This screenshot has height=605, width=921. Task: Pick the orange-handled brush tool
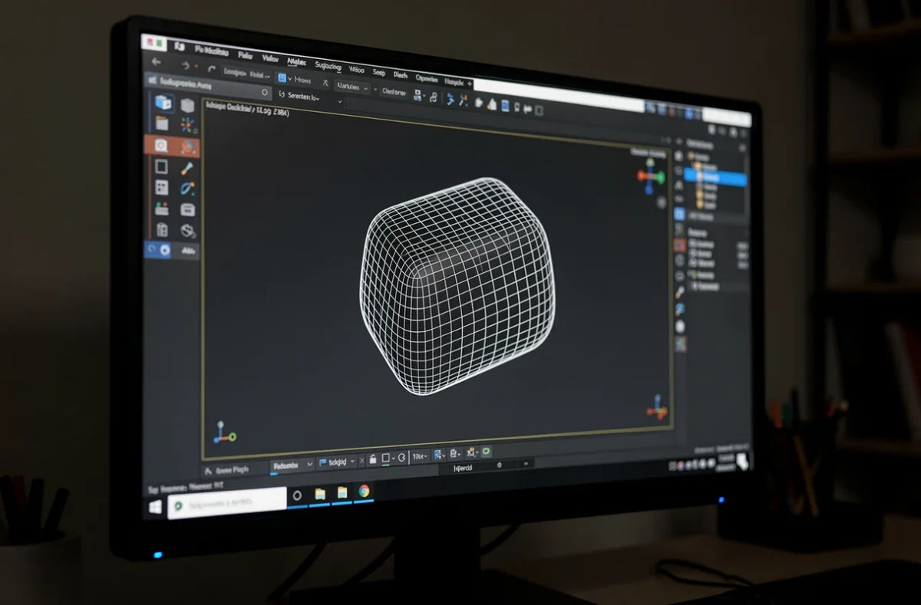(x=187, y=169)
